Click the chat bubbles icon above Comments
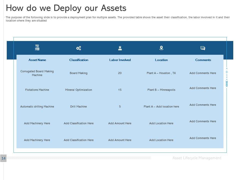The image size is (240, 180). point(203,48)
